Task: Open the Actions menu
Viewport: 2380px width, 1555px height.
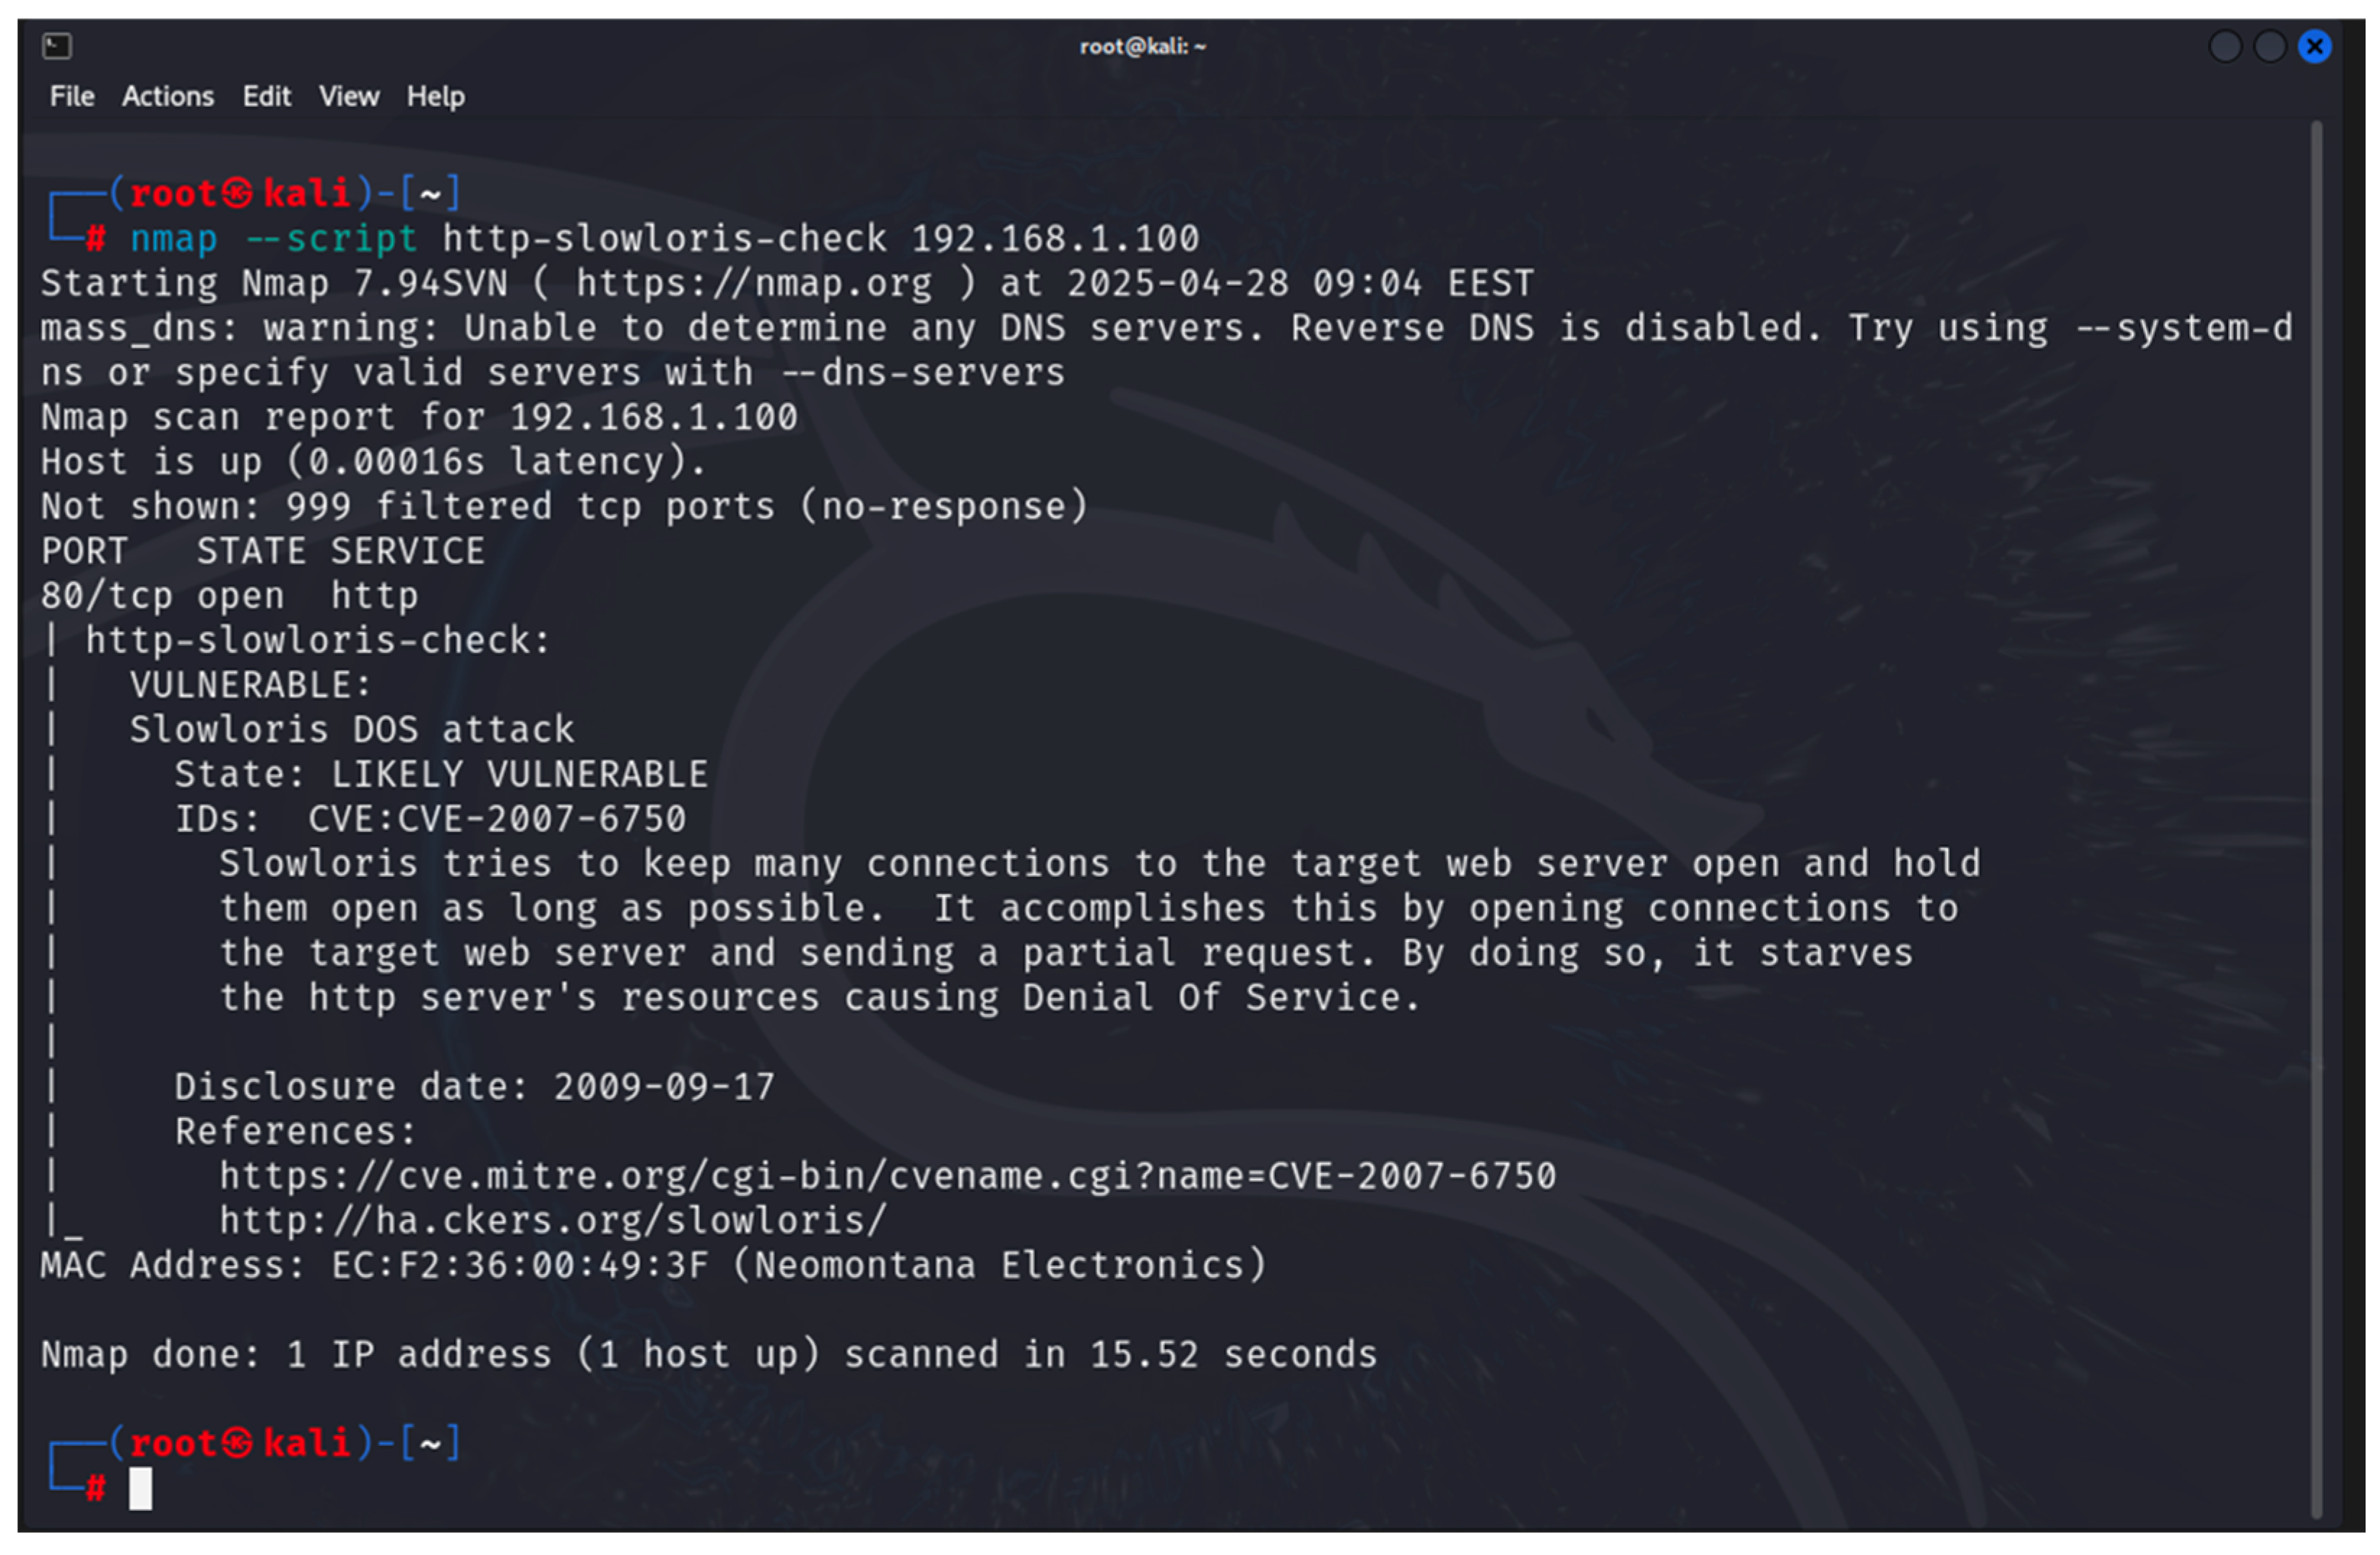Action: coord(168,96)
